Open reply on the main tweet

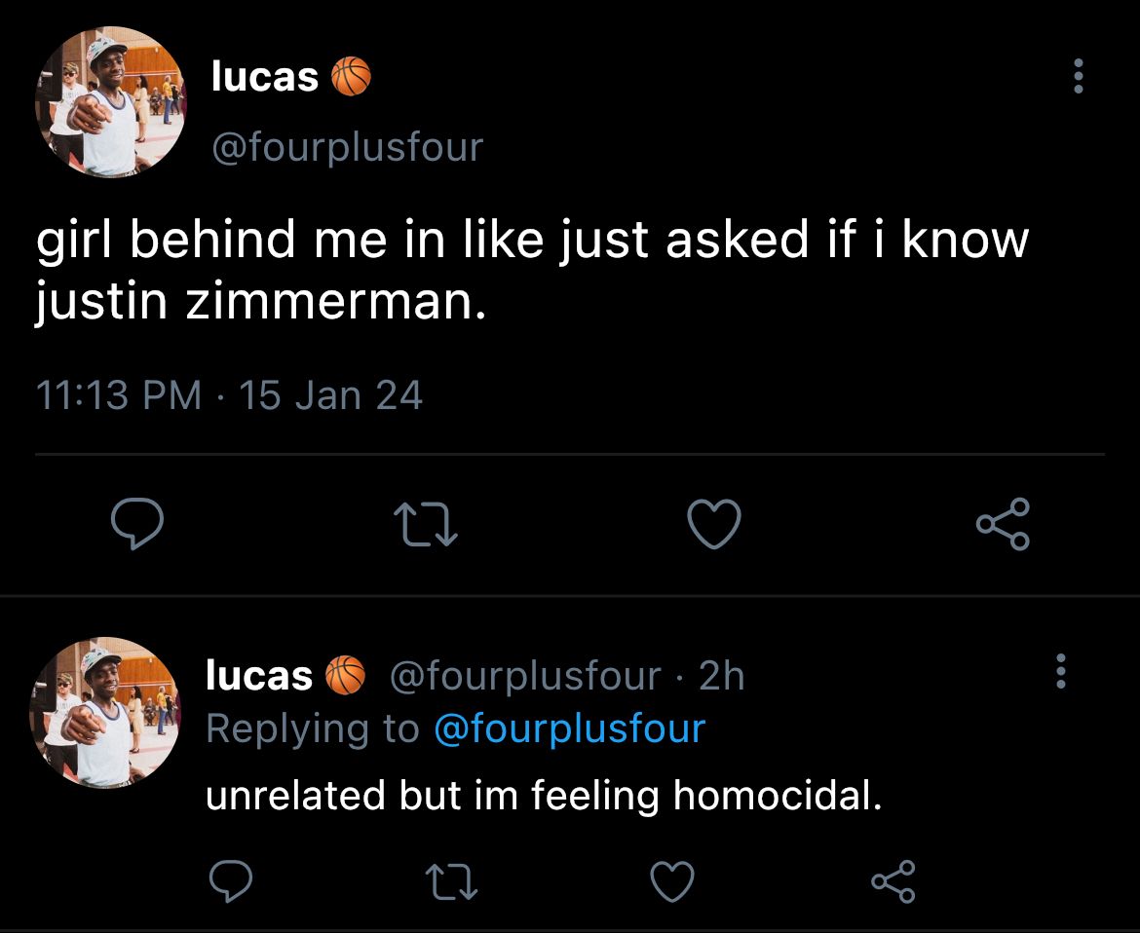pyautogui.click(x=136, y=523)
